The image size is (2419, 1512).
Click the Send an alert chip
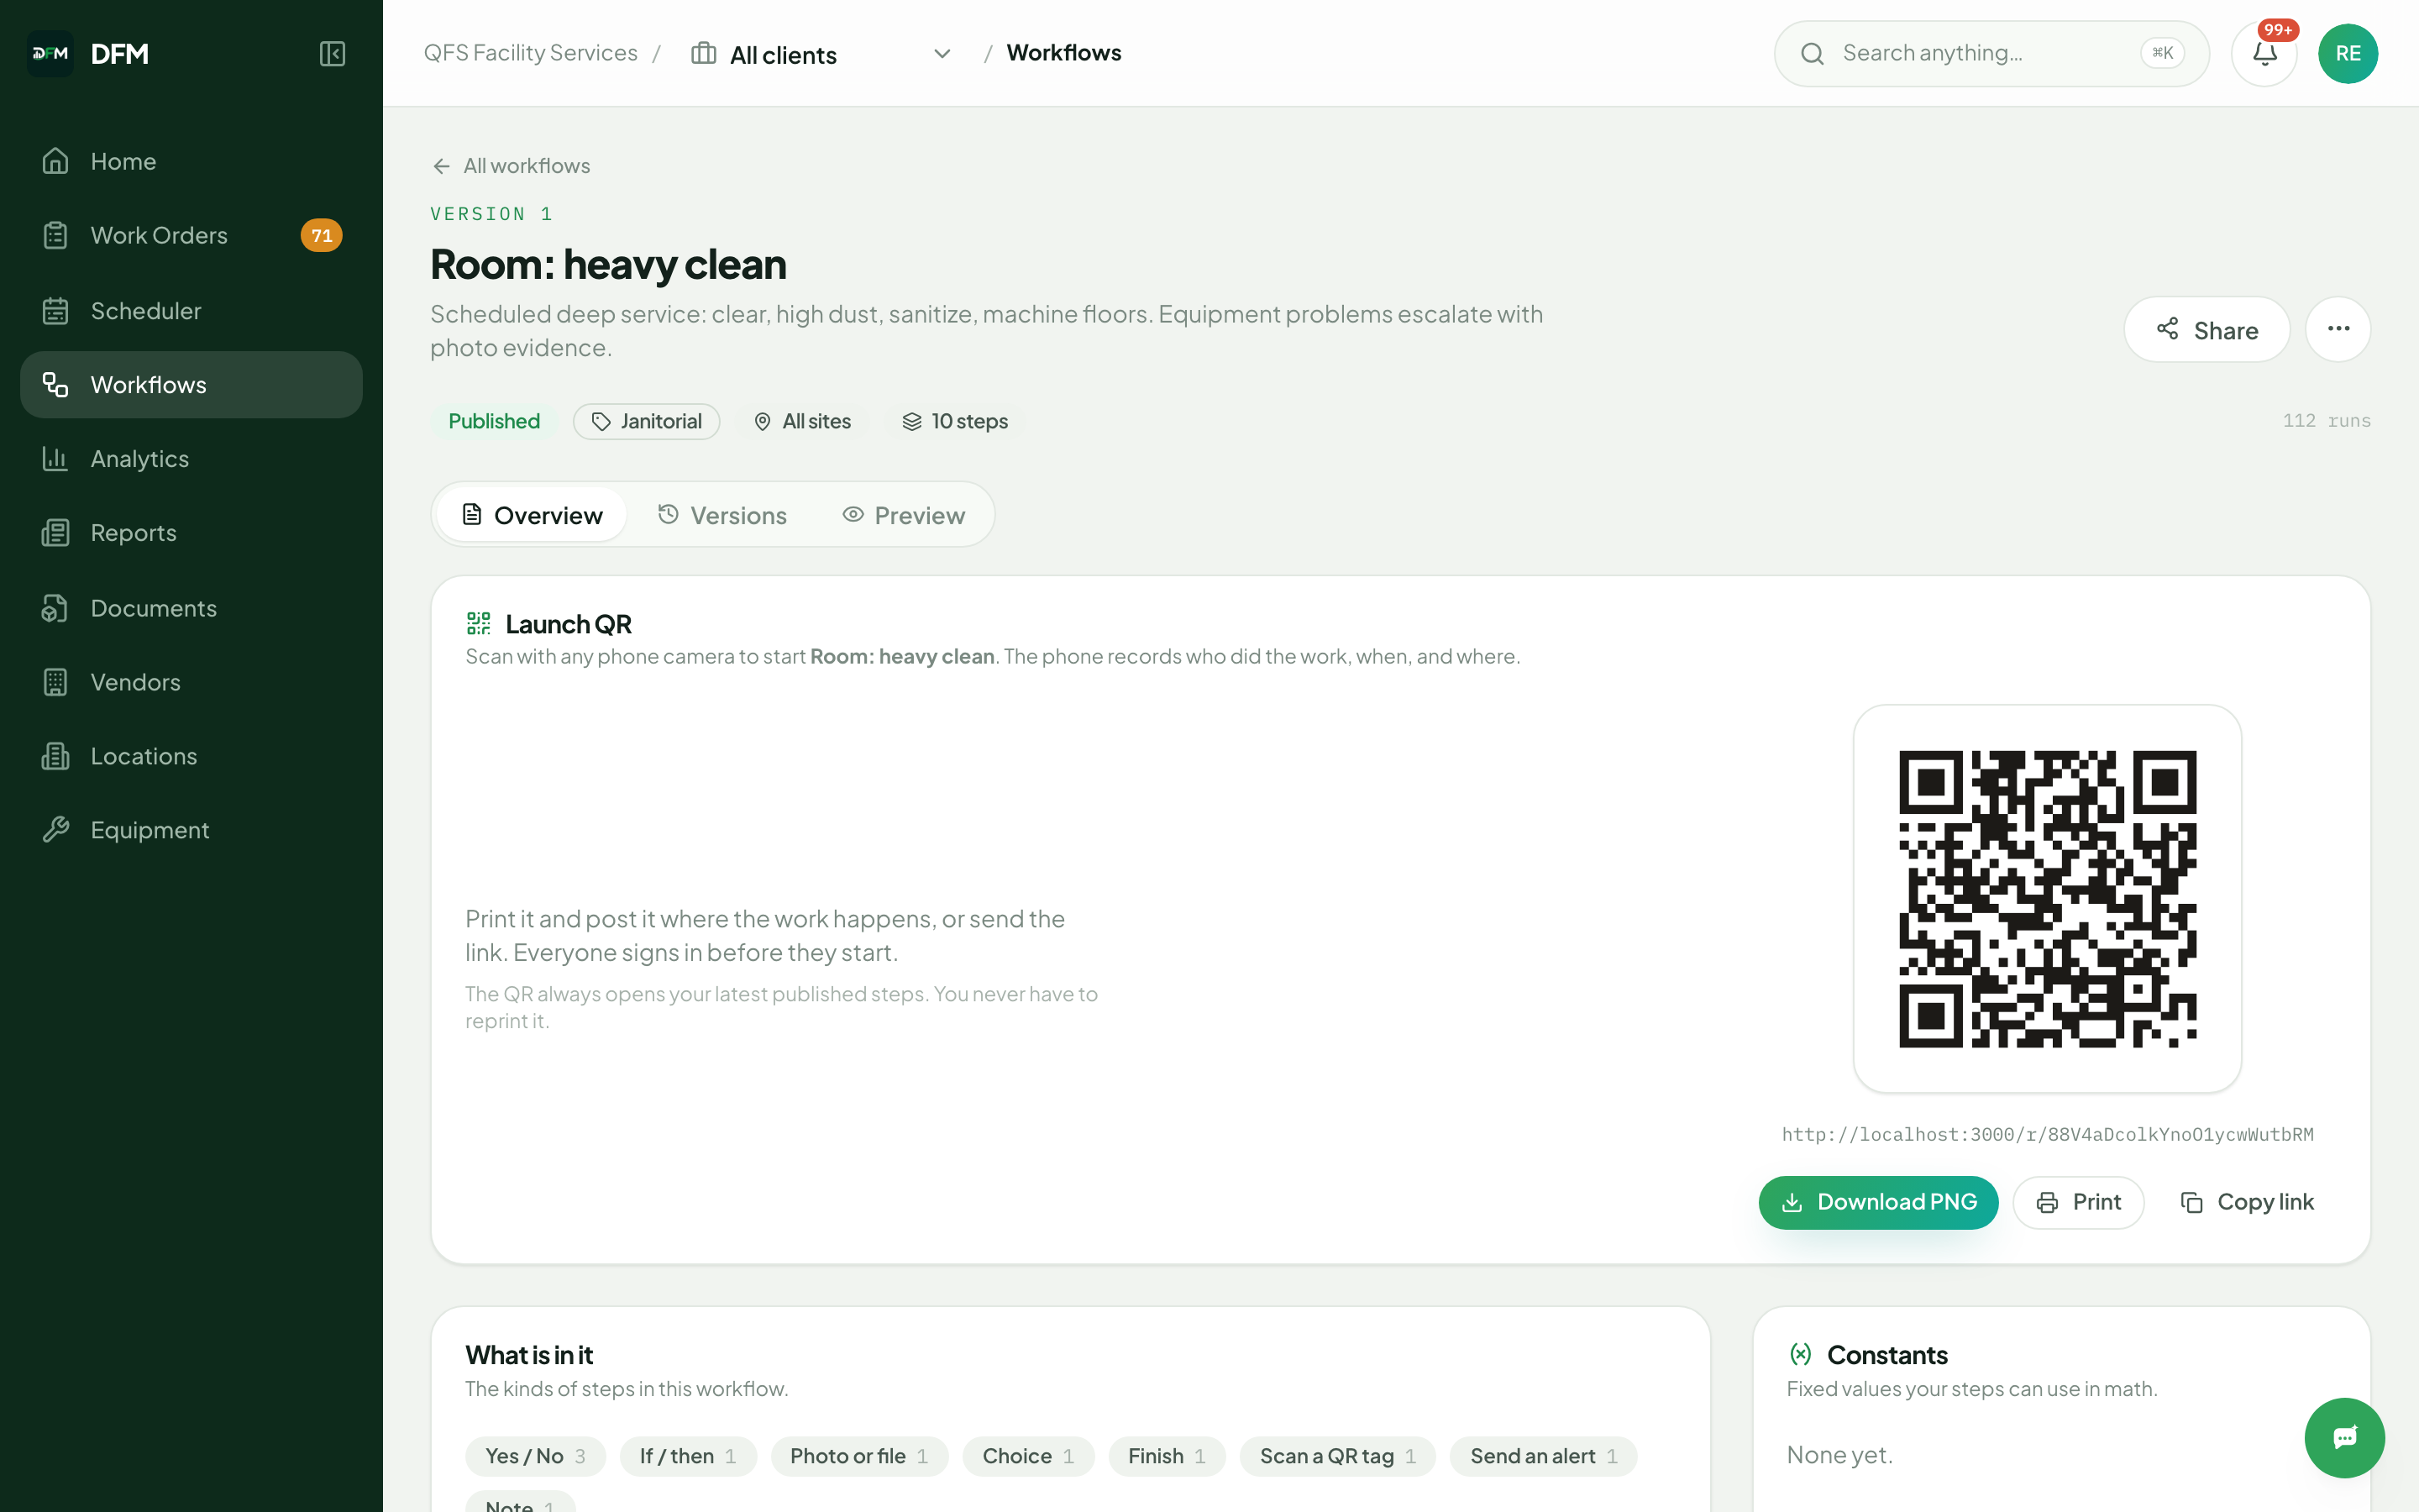pos(1543,1456)
